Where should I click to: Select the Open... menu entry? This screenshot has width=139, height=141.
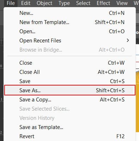point(70,31)
